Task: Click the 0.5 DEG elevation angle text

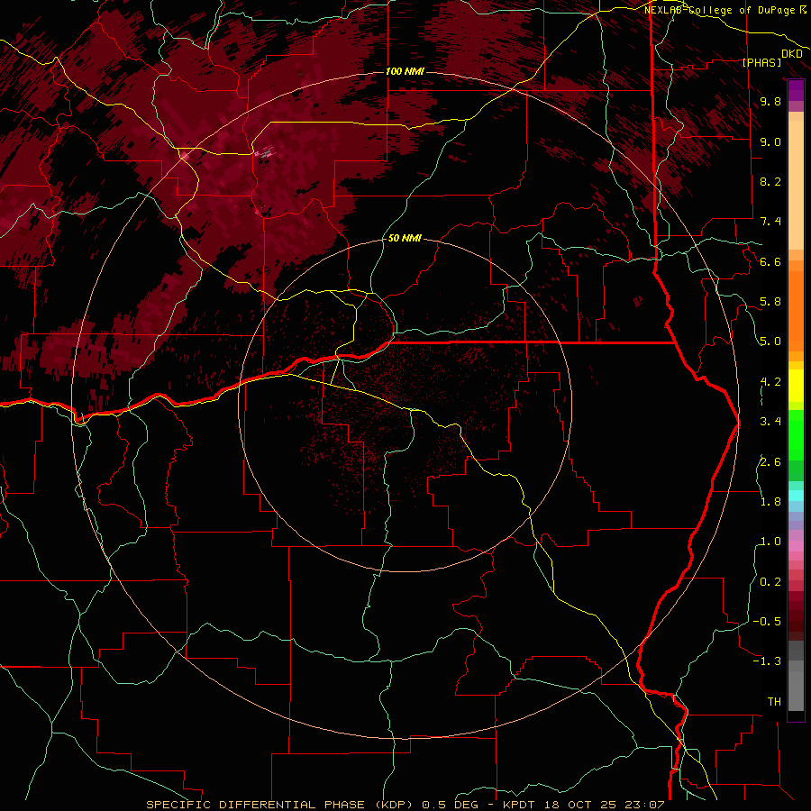Action: (451, 805)
